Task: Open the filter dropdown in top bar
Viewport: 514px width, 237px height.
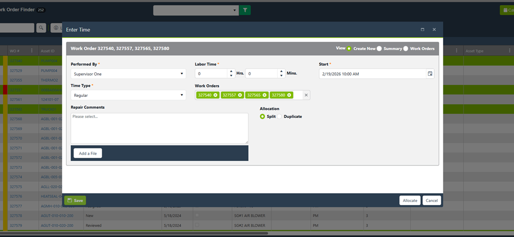Action: (196, 10)
